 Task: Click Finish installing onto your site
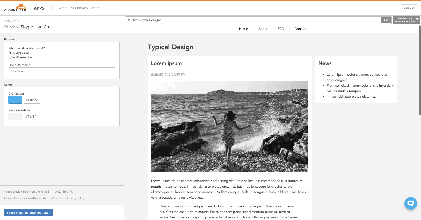coord(28,213)
